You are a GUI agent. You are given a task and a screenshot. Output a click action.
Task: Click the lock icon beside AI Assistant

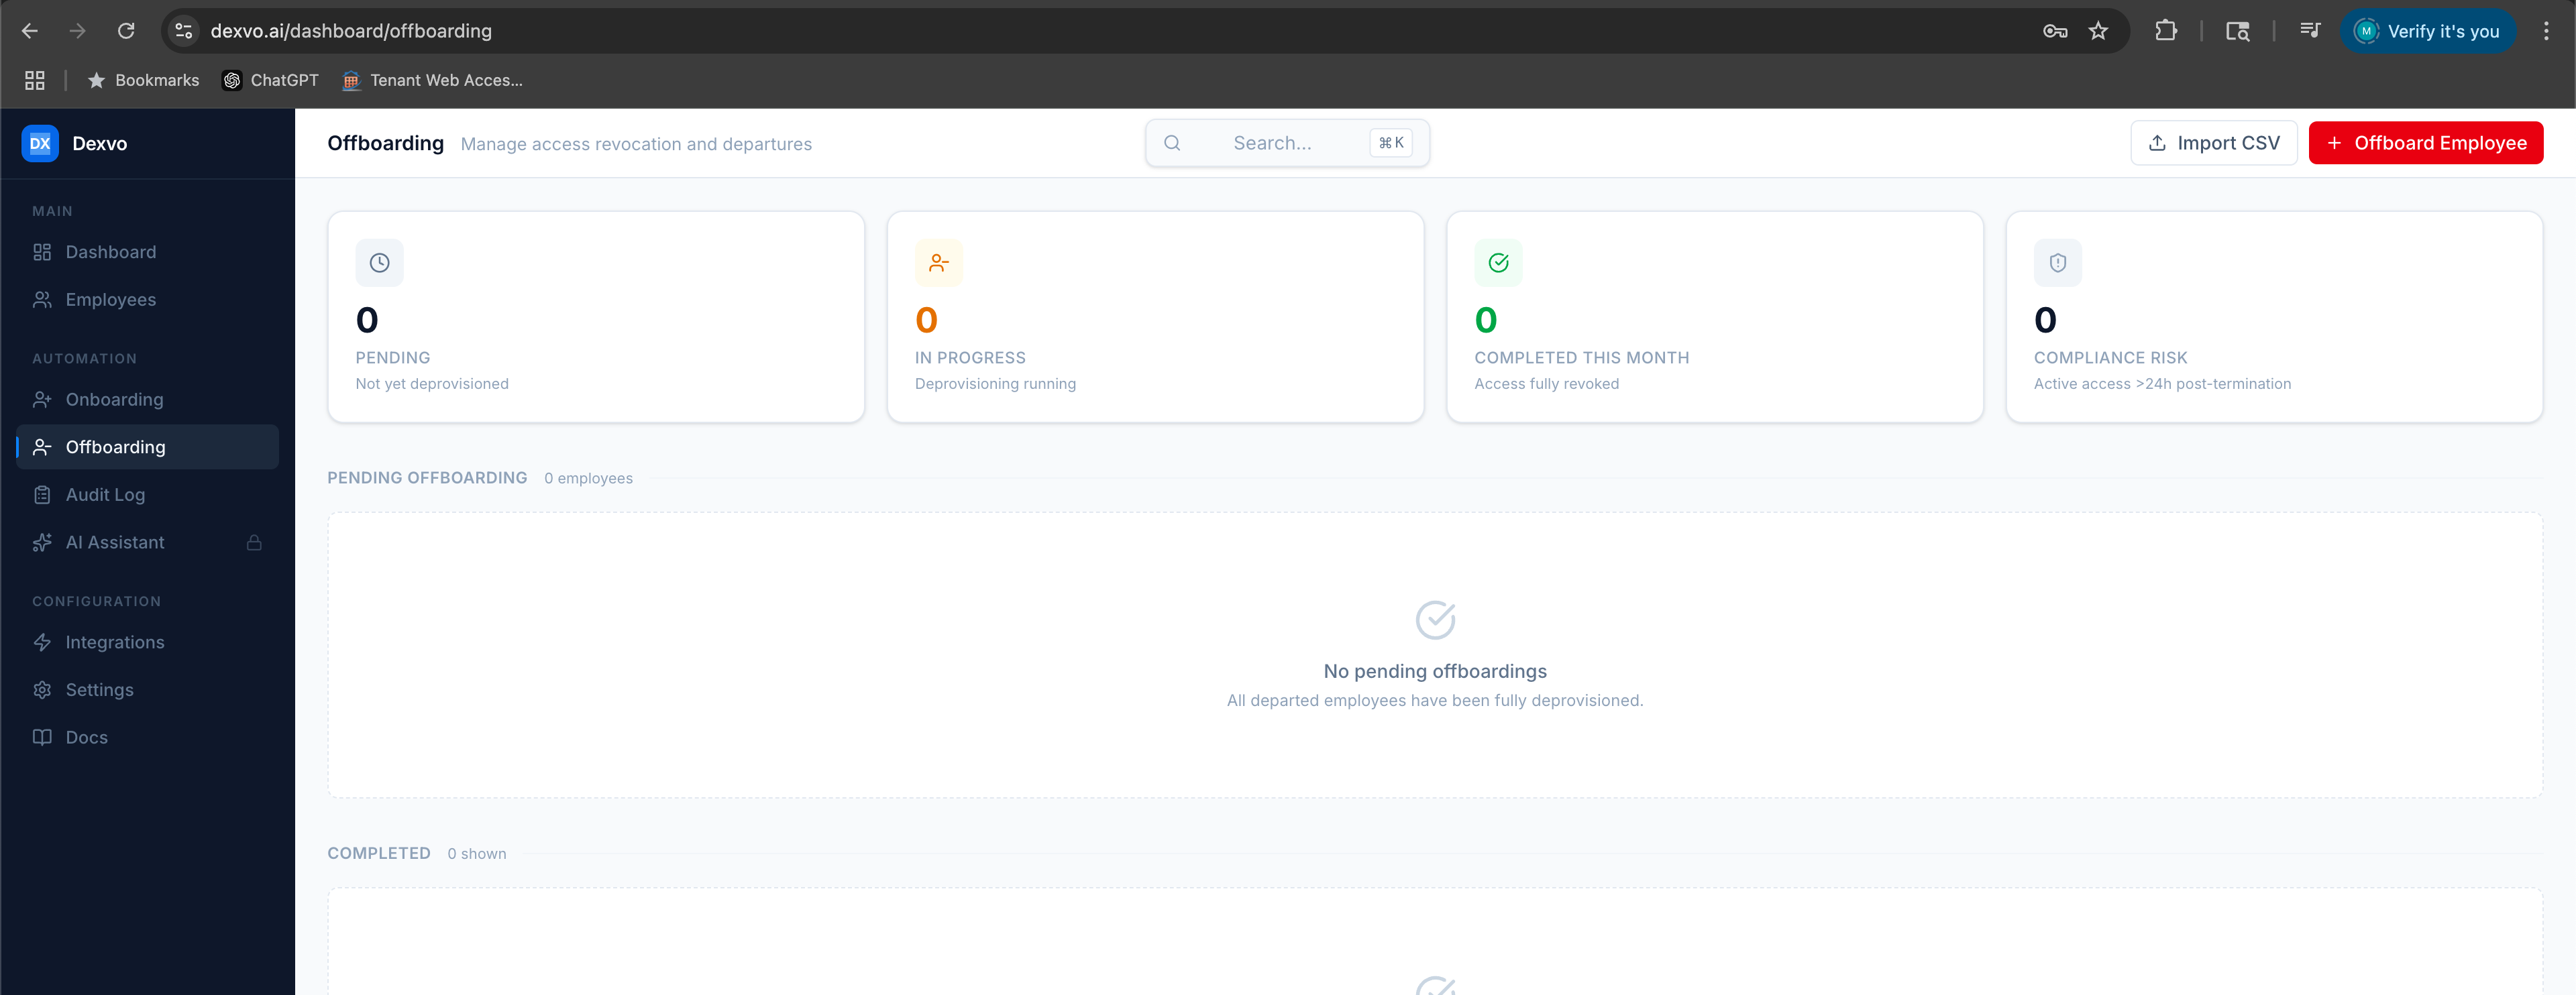click(x=254, y=542)
